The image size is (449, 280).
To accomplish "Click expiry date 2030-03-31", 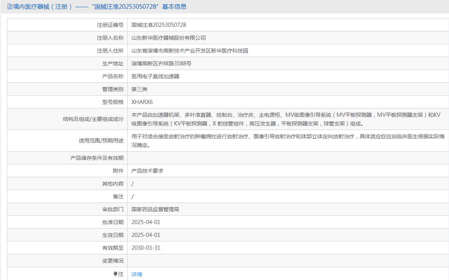I will click(x=146, y=248).
